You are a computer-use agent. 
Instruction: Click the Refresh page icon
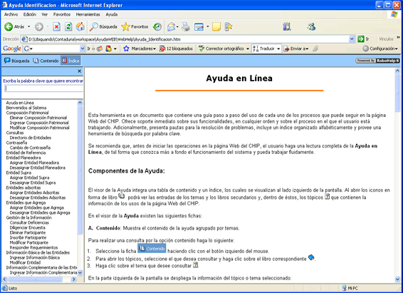pyautogui.click(x=68, y=26)
